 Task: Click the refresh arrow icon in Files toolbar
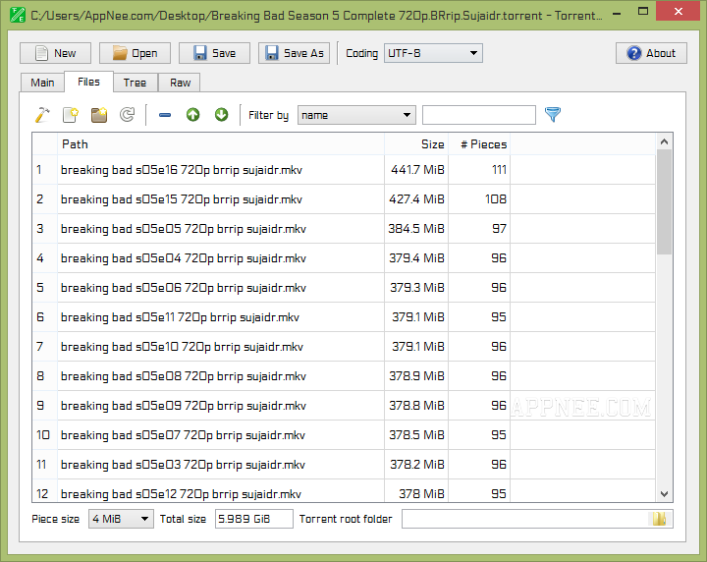coord(127,115)
